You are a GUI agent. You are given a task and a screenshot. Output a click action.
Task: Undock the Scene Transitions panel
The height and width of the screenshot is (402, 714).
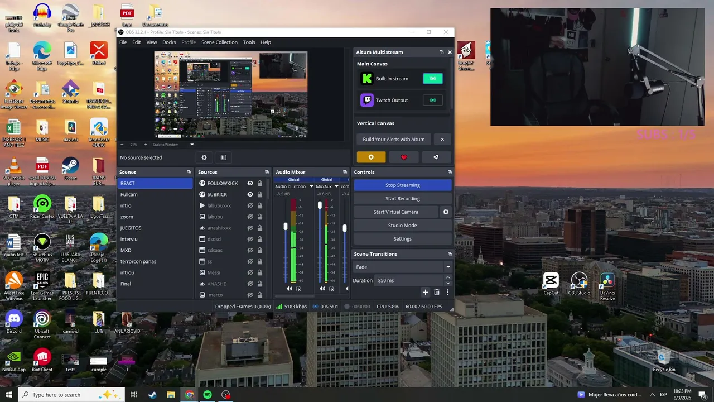coord(450,254)
